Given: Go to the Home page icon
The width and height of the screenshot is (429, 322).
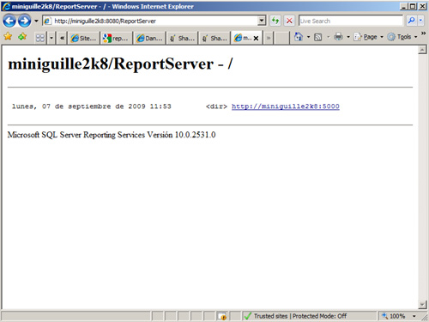Looking at the screenshot, I should (299, 37).
